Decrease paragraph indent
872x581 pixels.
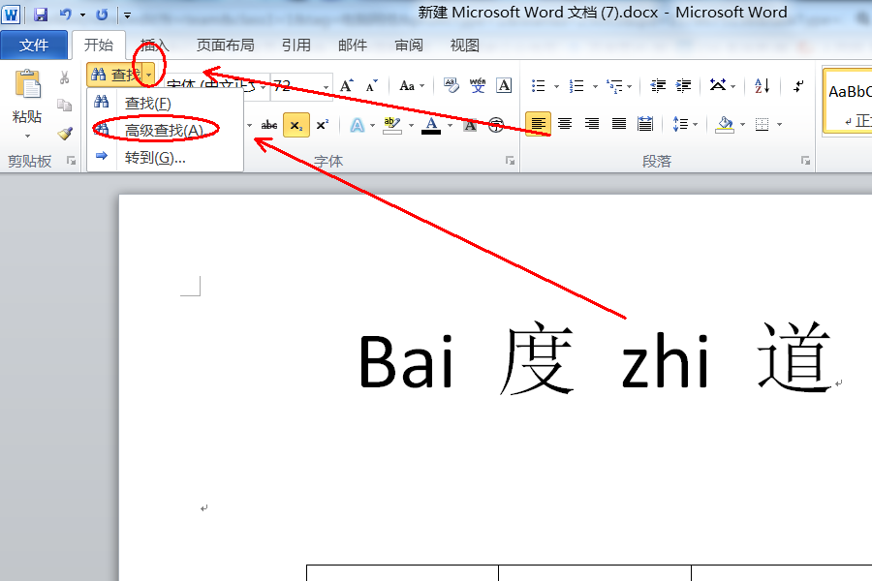coord(658,85)
